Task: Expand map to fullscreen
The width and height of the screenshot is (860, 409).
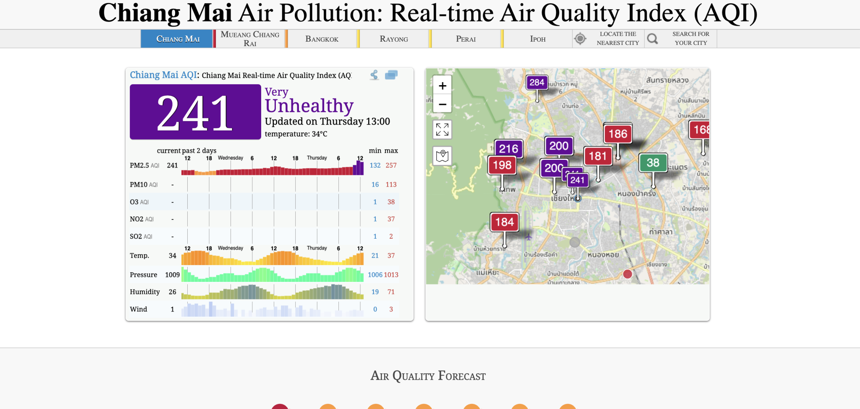Action: tap(442, 130)
